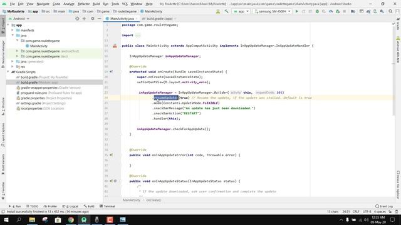Click override gutter icon beside onCreate
The width and height of the screenshot is (401, 225).
tap(112, 72)
